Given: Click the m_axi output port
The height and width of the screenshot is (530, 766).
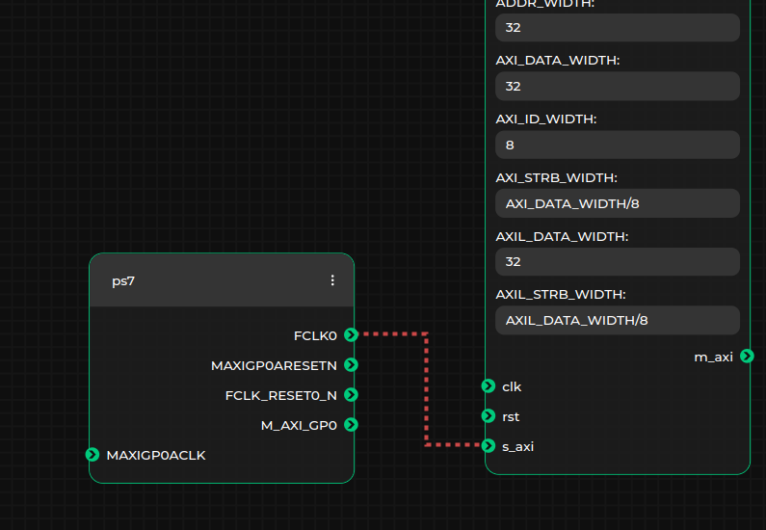Looking at the screenshot, I should pos(747,357).
